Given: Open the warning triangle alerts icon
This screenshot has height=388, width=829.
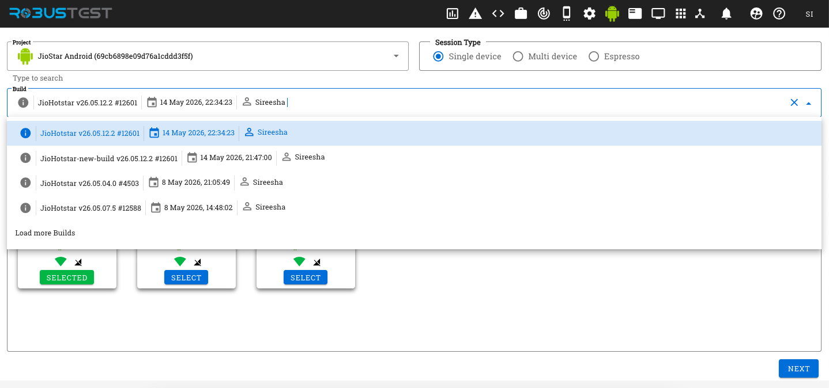Looking at the screenshot, I should 475,14.
